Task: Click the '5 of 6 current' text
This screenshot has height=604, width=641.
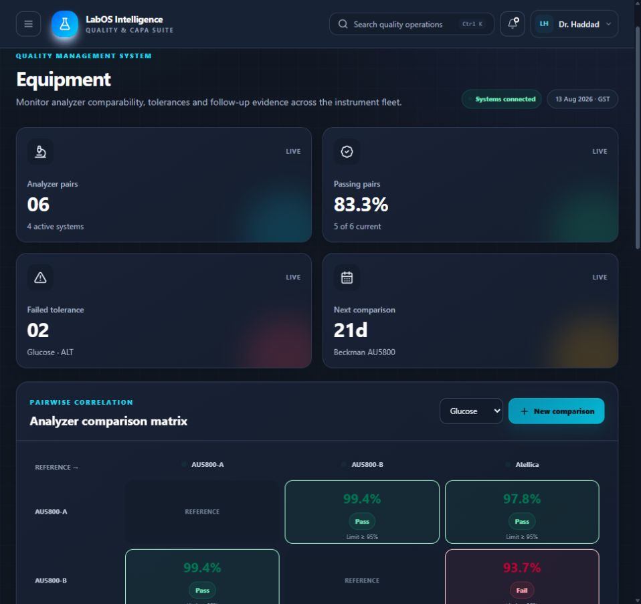Action: pos(357,226)
